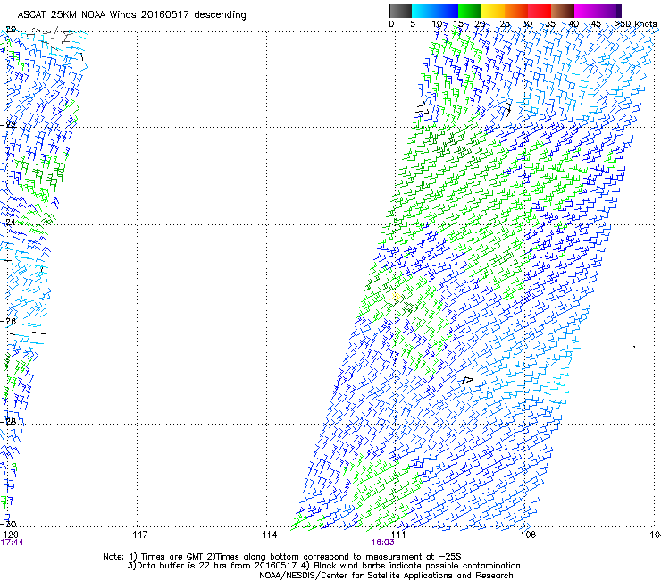Click the red 30-35 knots legend swatch
The height and width of the screenshot is (581, 661).
(540, 11)
